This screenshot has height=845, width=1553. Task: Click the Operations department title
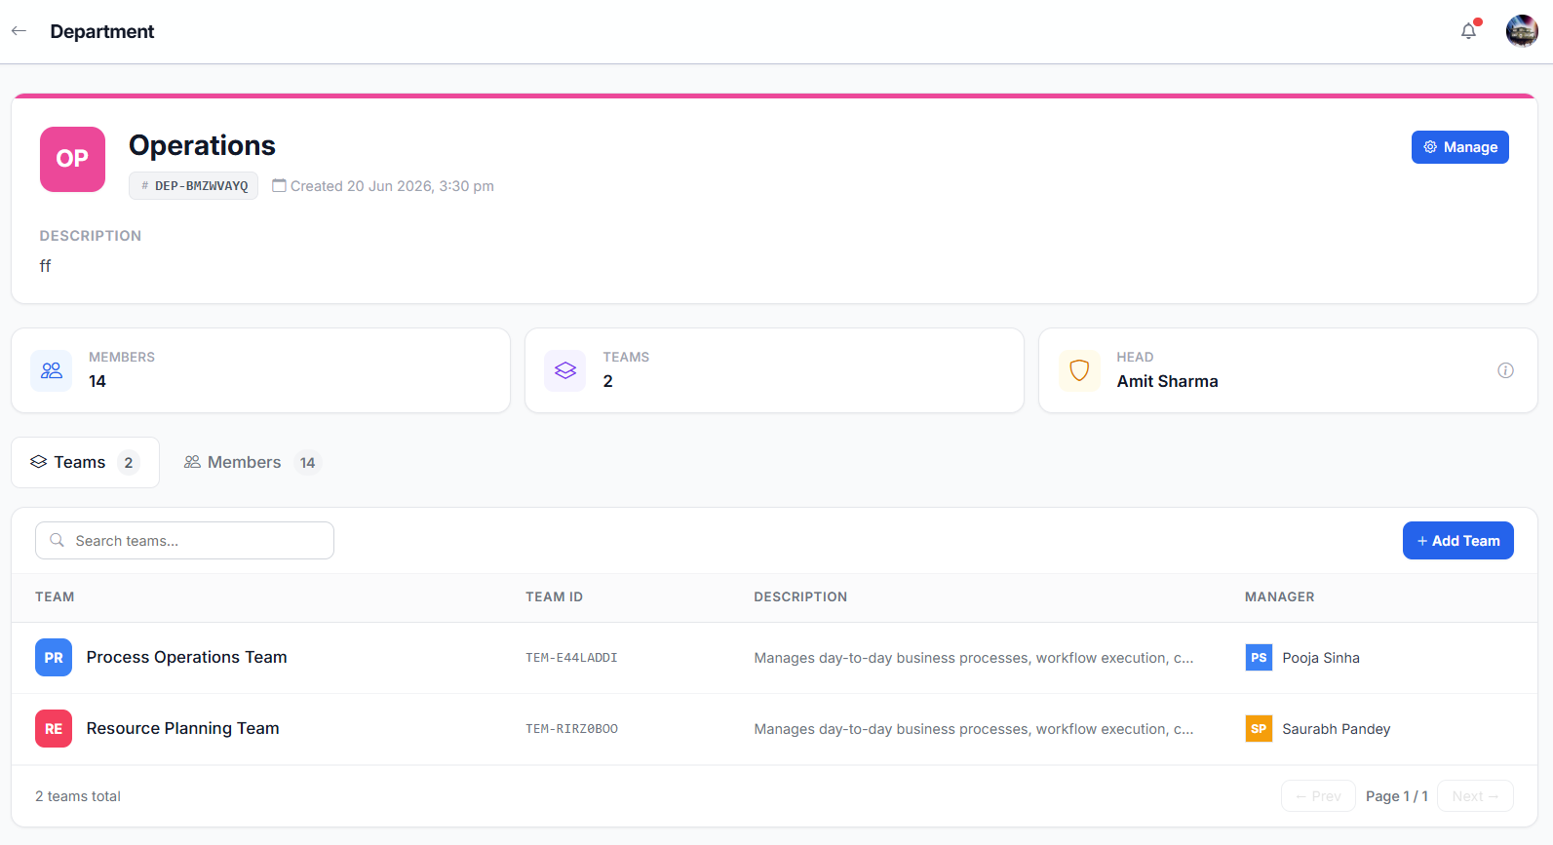tap(202, 145)
